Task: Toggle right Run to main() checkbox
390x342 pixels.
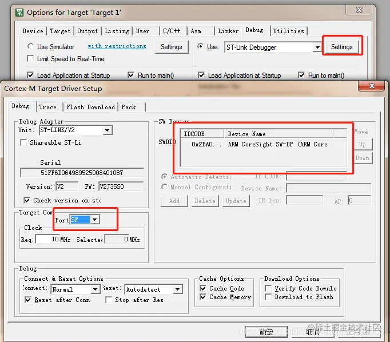Action: 301,75
